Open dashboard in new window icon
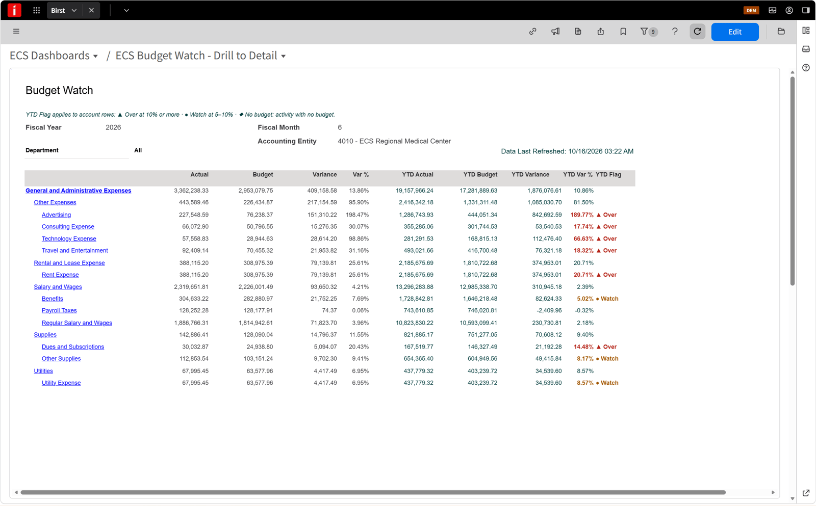 (x=806, y=493)
